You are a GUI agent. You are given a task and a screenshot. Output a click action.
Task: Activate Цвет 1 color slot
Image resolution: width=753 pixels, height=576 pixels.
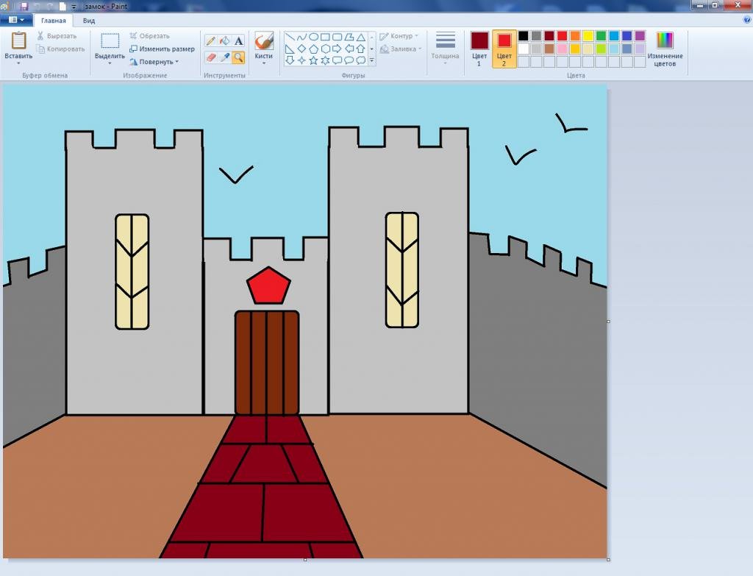(479, 49)
